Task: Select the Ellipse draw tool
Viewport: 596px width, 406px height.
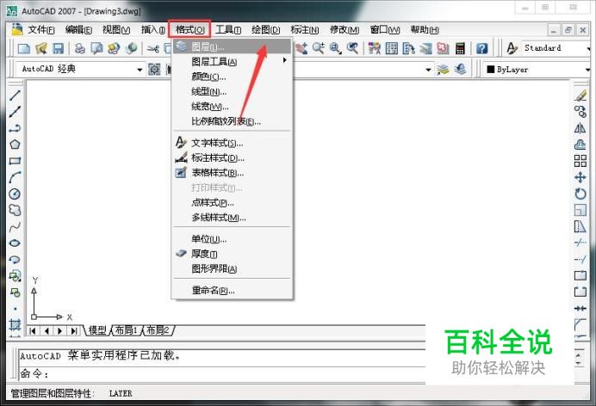Action: (15, 243)
